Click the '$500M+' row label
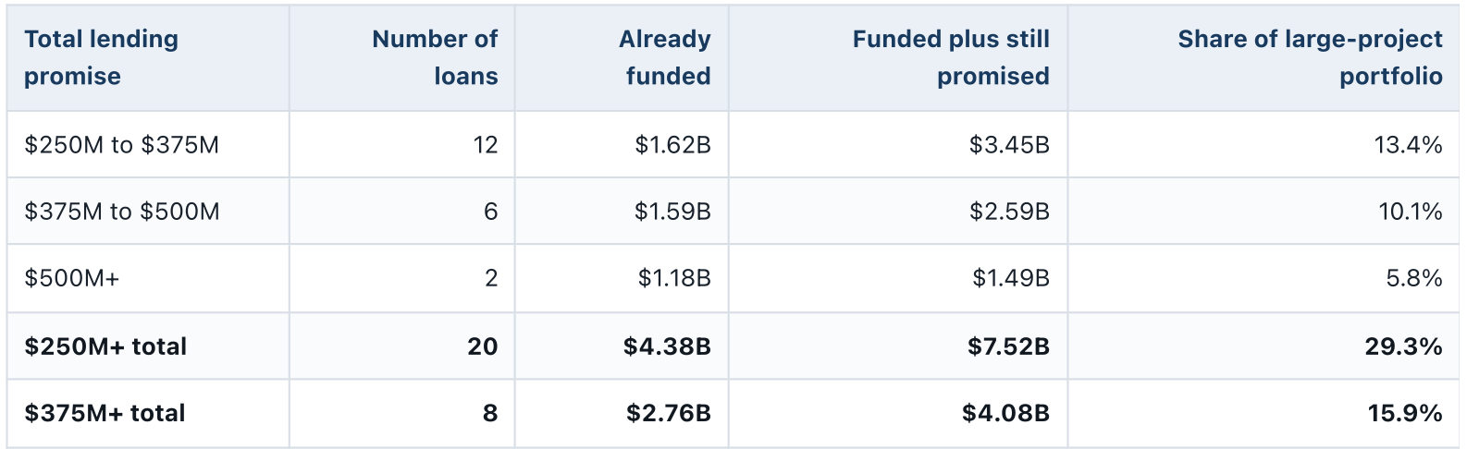This screenshot has height=449, width=1467. click(72, 278)
